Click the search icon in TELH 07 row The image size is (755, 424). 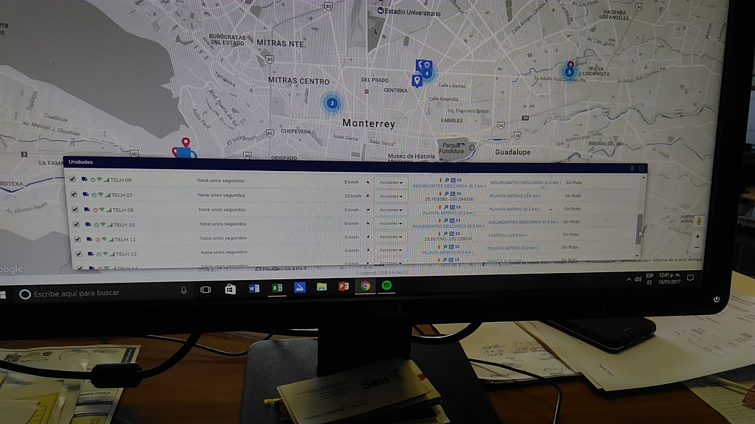click(x=446, y=194)
